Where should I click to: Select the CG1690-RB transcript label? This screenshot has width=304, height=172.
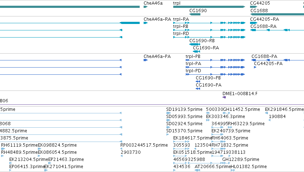pos(202,41)
